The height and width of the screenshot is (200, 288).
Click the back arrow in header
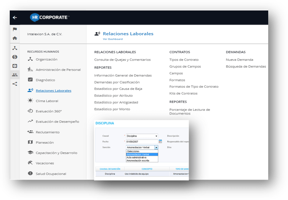tap(15, 18)
